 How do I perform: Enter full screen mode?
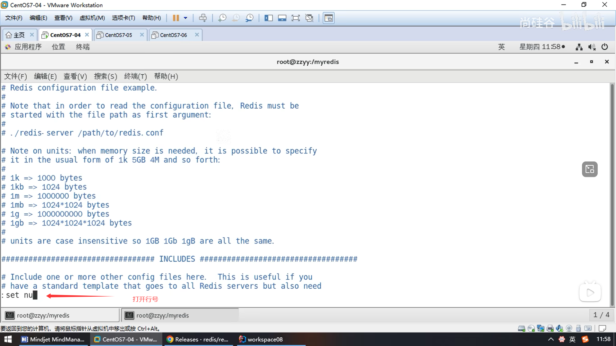pyautogui.click(x=295, y=18)
